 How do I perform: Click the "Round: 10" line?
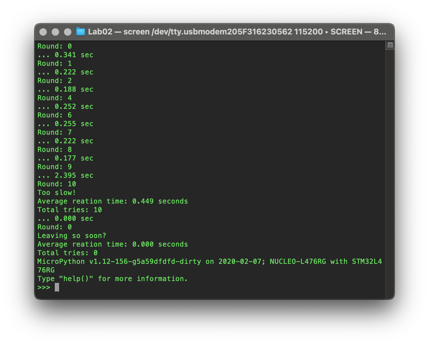click(57, 184)
